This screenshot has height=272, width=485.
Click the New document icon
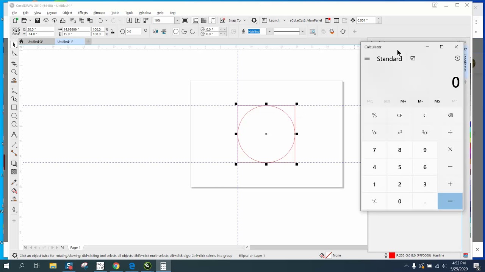16,20
